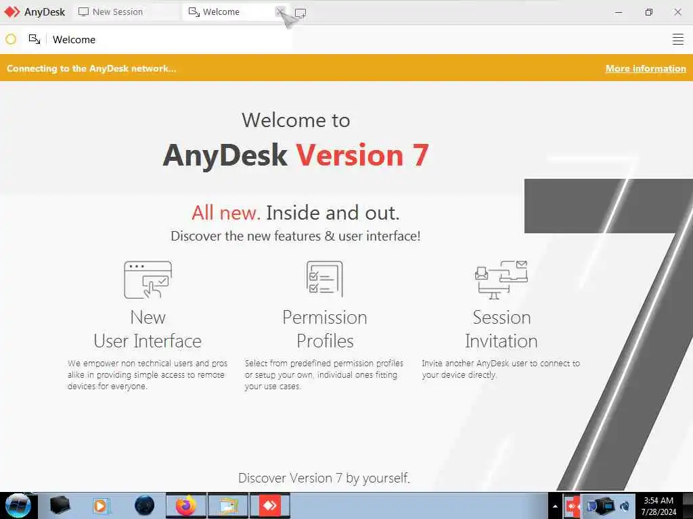Click the Connecting to the AnyDesk network banner text

click(91, 68)
